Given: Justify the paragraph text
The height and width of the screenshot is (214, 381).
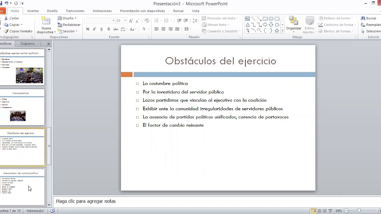Looking at the screenshot, I should 177,29.
